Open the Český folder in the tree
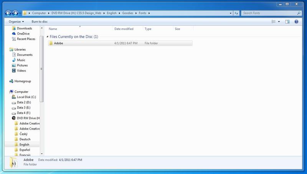 click(21, 134)
